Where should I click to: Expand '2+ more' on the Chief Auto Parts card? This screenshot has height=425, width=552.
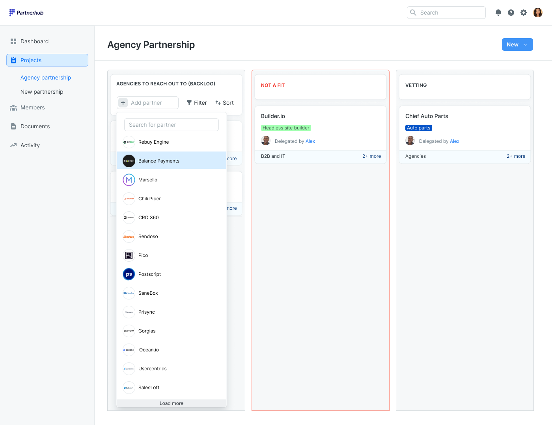516,156
